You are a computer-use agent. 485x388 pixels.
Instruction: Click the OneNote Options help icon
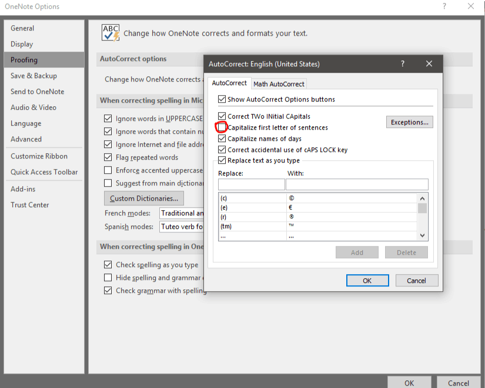point(444,6)
